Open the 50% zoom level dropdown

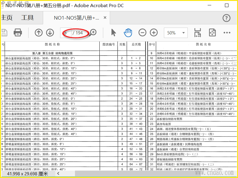coord(176,33)
